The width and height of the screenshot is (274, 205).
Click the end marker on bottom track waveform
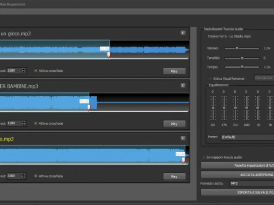pyautogui.click(x=184, y=160)
